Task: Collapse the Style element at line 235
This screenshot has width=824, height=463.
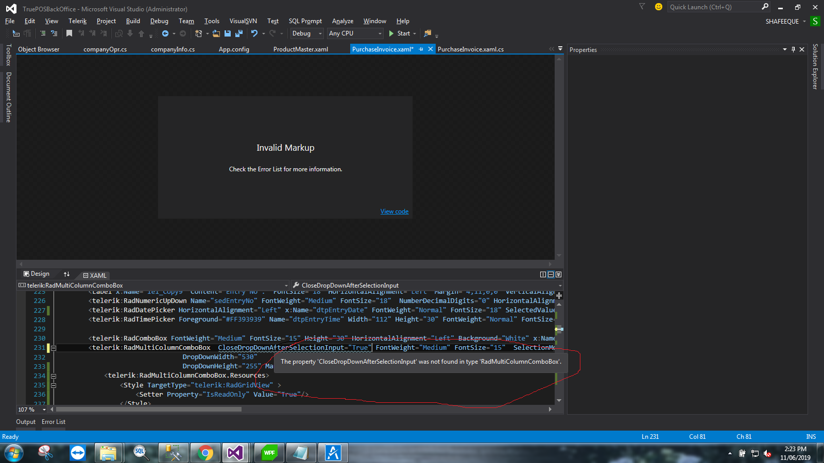Action: point(54,385)
